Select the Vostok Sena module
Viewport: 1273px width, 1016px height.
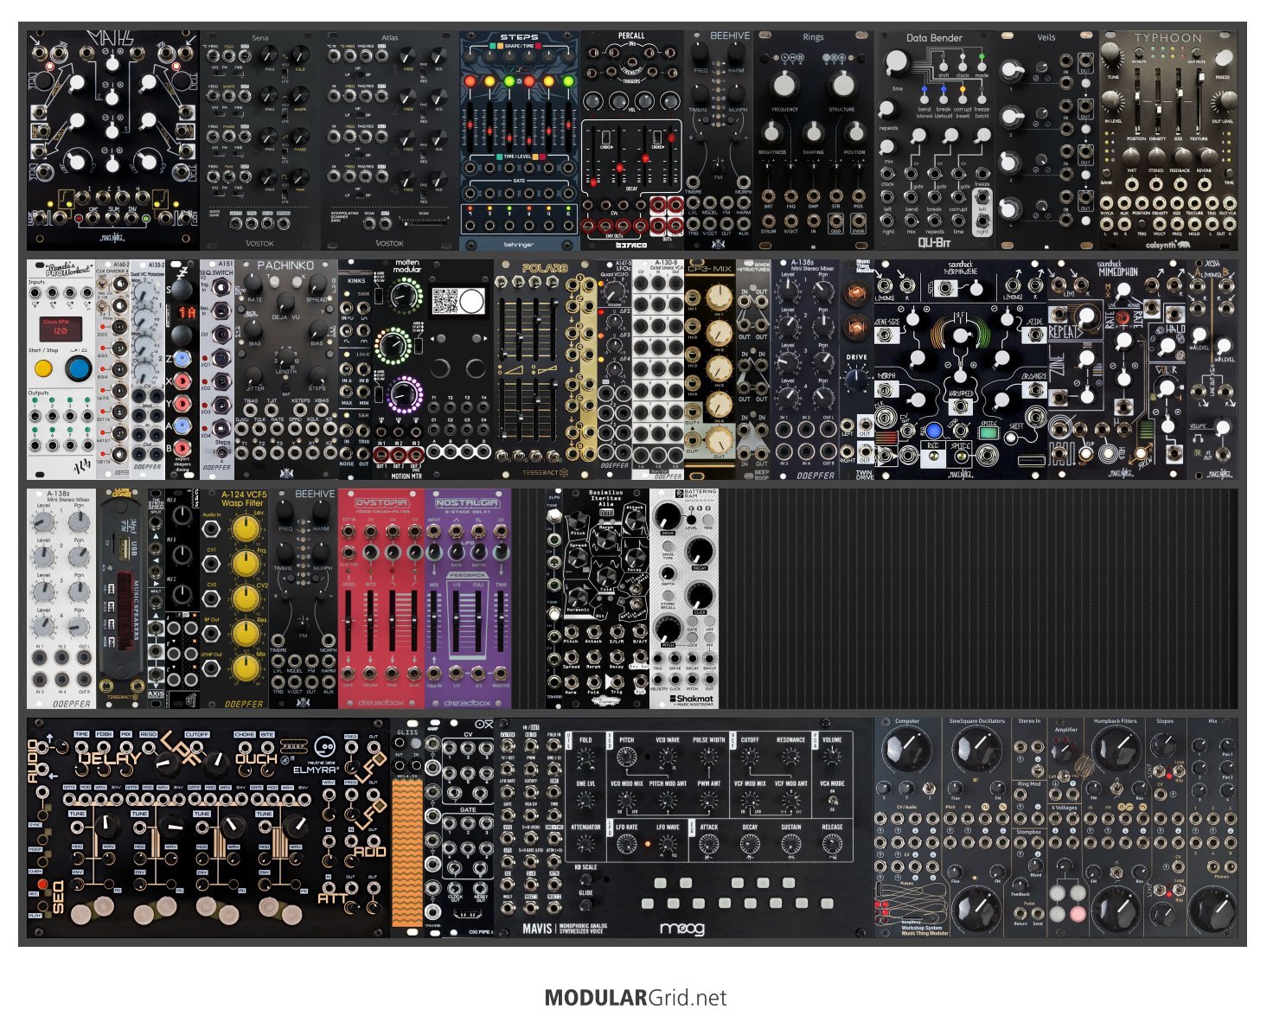[x=260, y=140]
